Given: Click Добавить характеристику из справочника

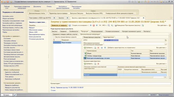Looking at the screenshot, I should [121, 48].
